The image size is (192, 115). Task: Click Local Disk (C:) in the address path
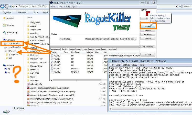click(x=38, y=6)
